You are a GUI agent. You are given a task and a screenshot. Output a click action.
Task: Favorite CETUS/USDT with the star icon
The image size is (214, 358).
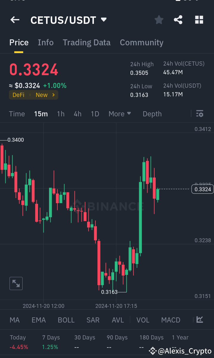[x=159, y=20]
